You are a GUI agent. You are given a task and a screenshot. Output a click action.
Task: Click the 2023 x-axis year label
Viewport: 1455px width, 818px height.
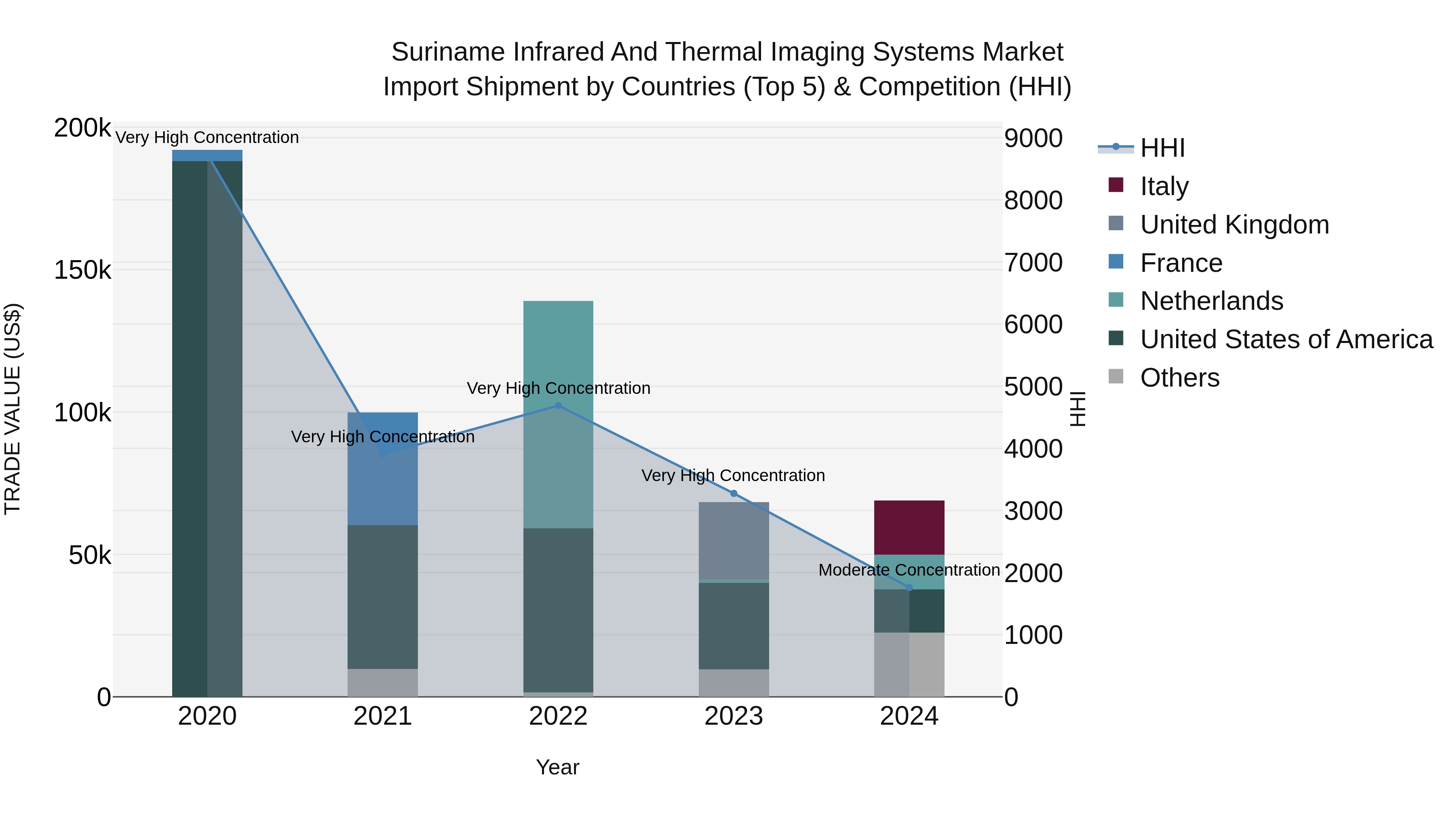click(734, 716)
